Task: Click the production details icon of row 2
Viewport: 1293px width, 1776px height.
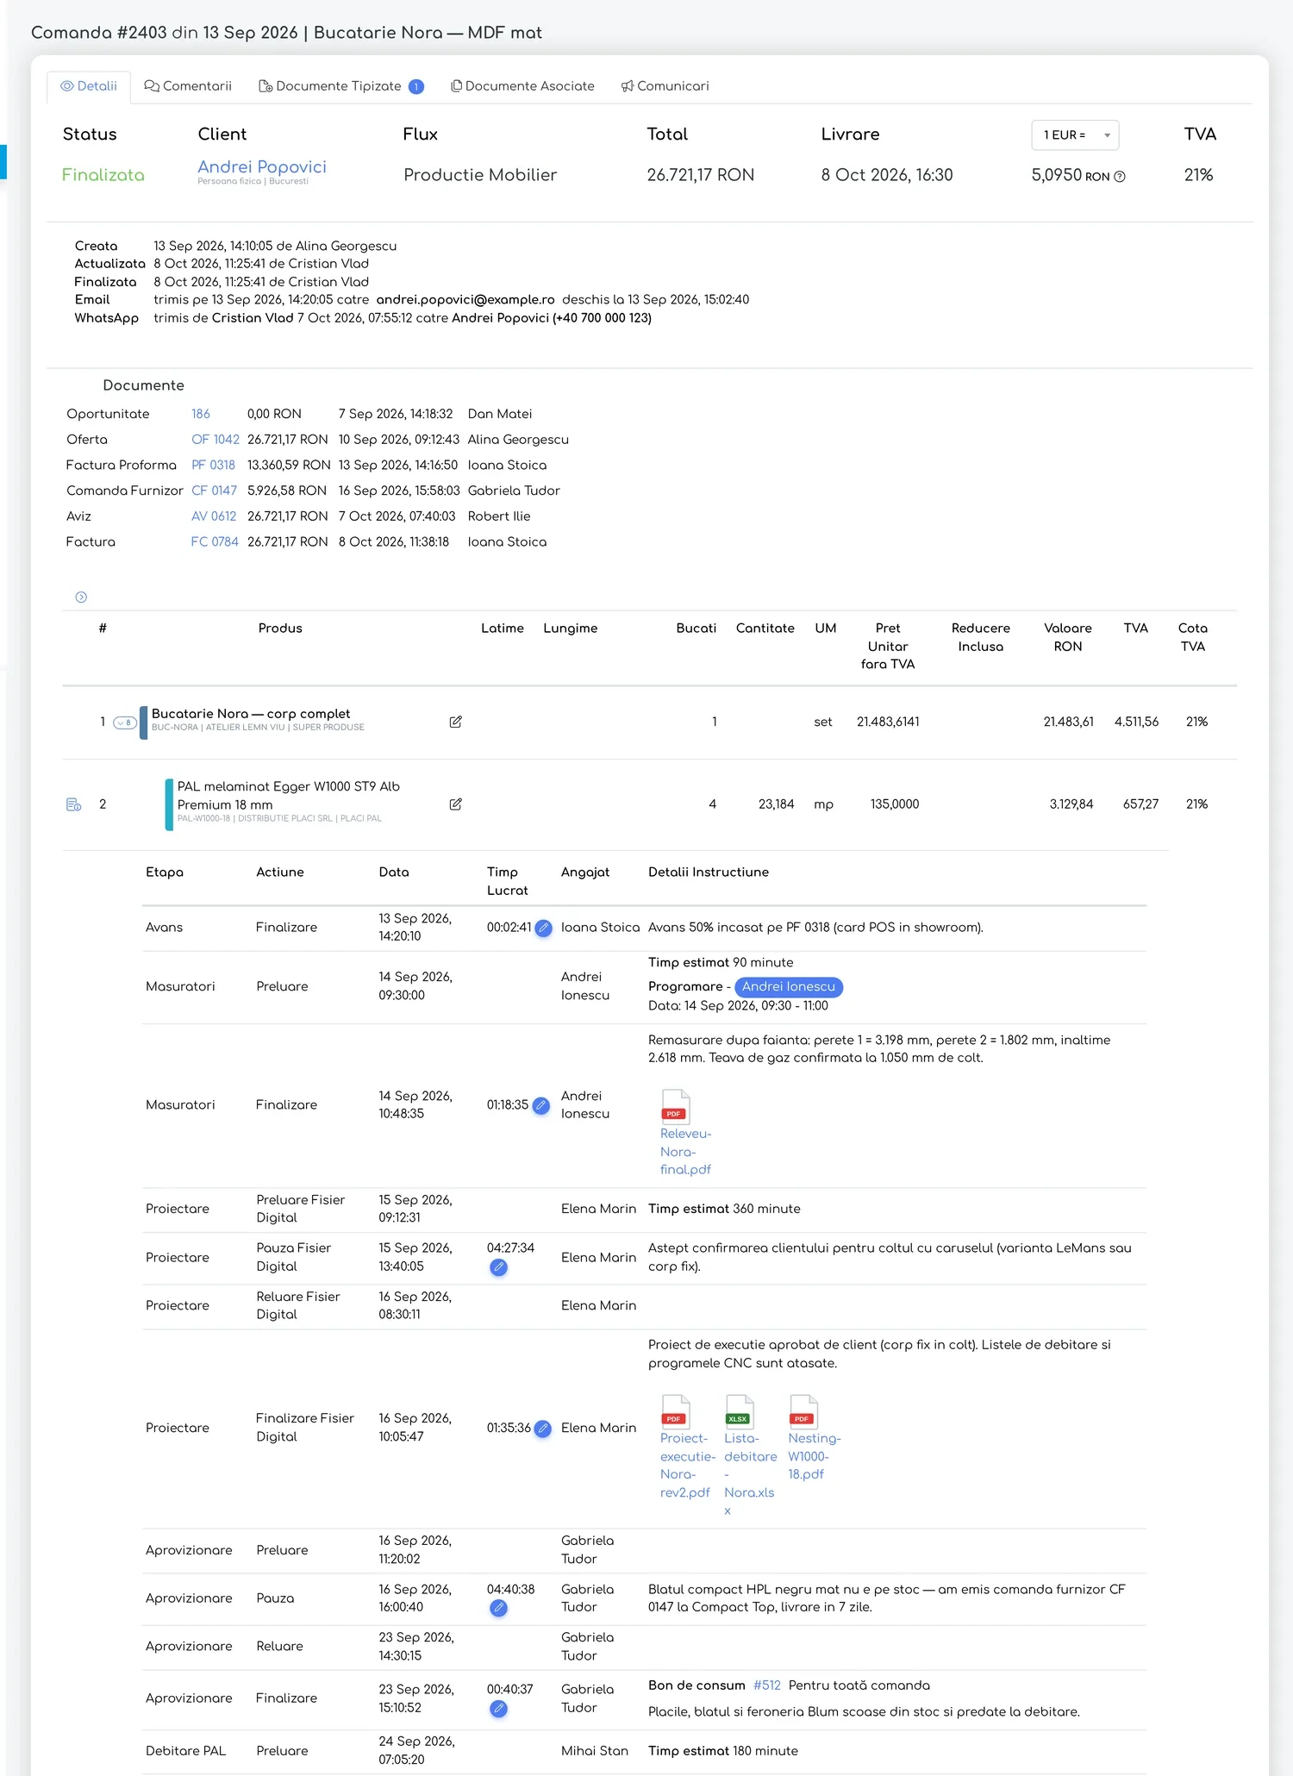Action: tap(74, 804)
